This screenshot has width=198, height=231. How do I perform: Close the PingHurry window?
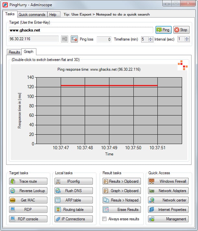pos(188,4)
